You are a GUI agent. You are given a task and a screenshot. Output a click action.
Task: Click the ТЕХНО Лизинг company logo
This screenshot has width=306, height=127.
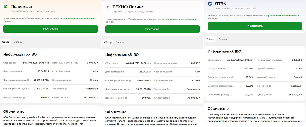coord(108,7)
